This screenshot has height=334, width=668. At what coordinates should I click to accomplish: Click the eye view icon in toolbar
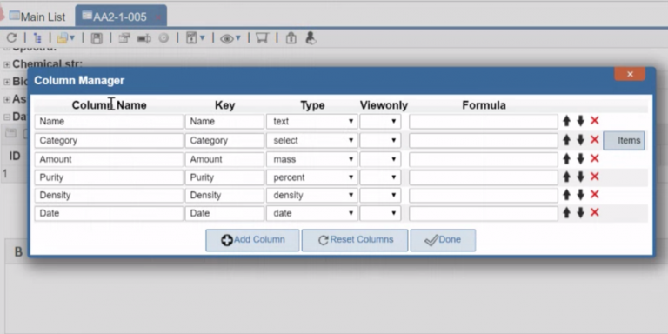(x=227, y=39)
